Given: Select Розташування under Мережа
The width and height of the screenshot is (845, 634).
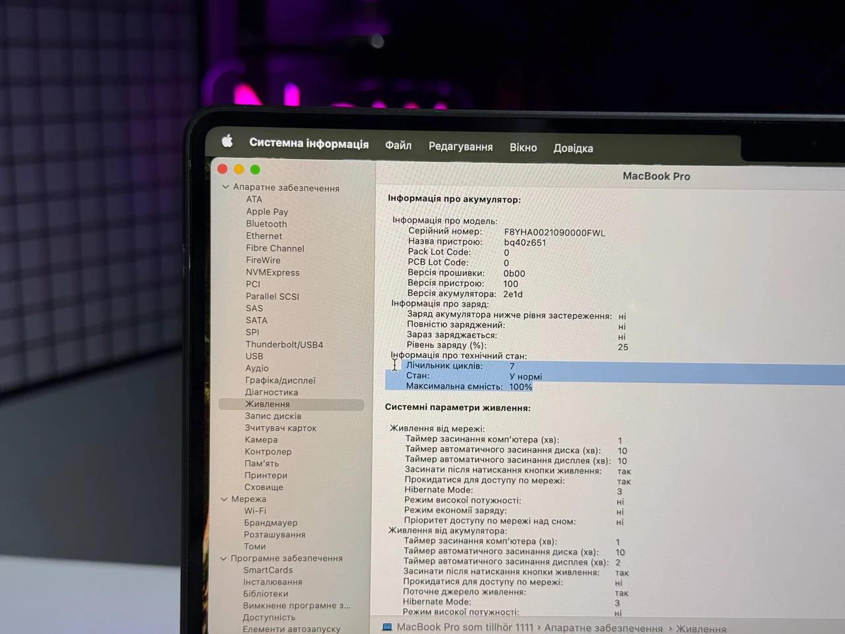Looking at the screenshot, I should coord(275,535).
